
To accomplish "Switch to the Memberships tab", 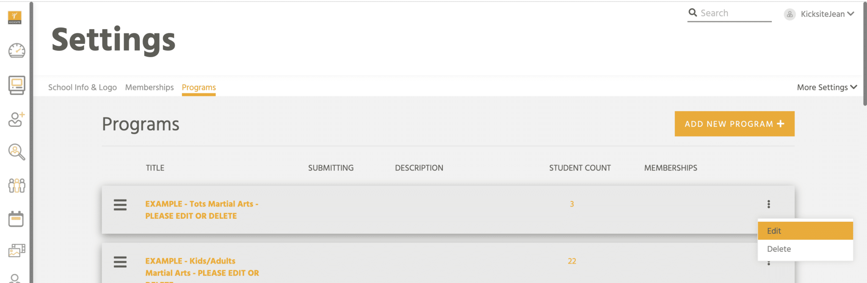I will (x=149, y=87).
